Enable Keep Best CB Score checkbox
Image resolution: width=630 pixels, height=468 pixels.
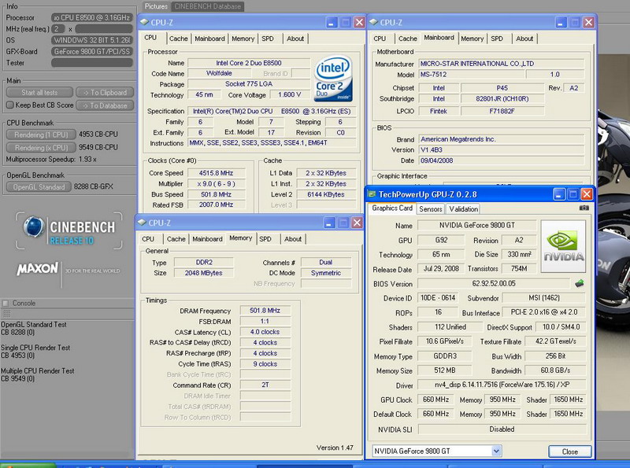coord(9,105)
